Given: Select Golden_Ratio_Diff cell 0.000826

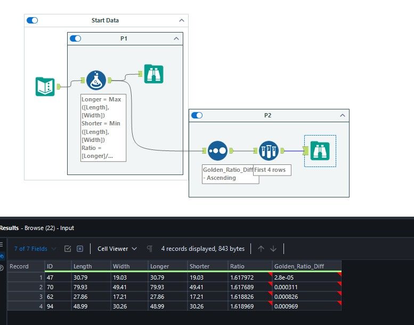Looking at the screenshot, I should 307,297.
